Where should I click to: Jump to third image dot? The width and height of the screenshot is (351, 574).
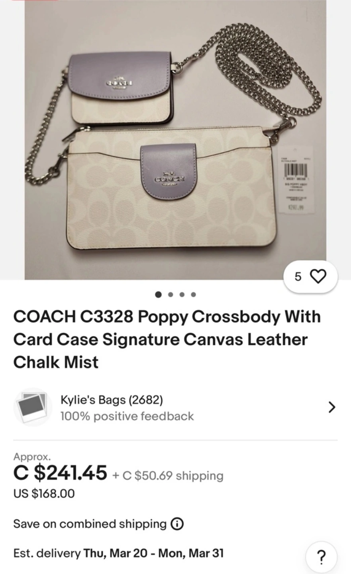[182, 295]
